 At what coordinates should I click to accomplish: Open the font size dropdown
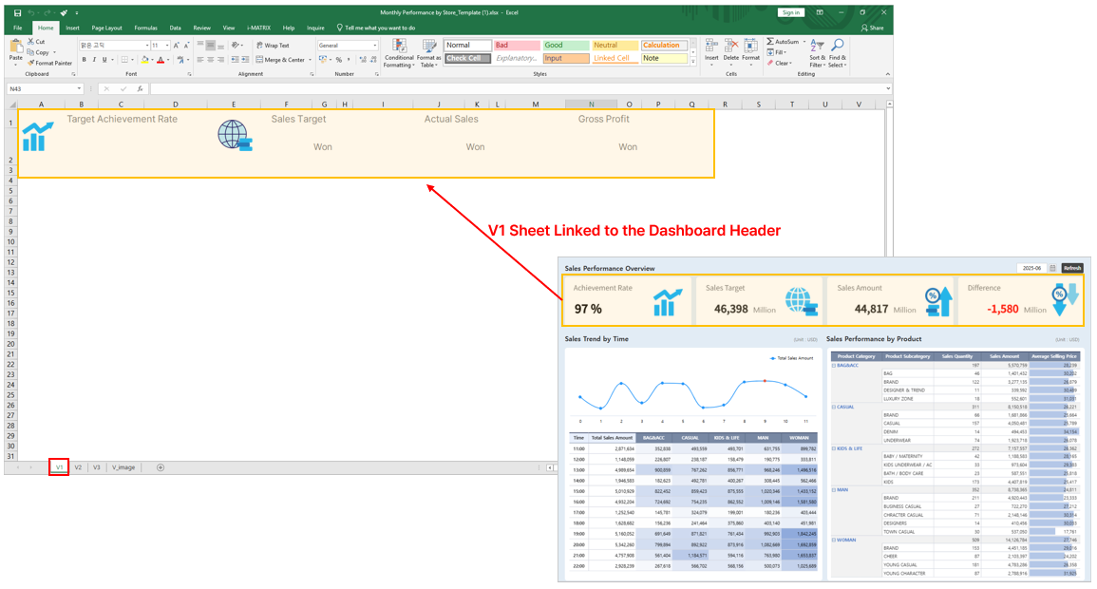click(167, 46)
